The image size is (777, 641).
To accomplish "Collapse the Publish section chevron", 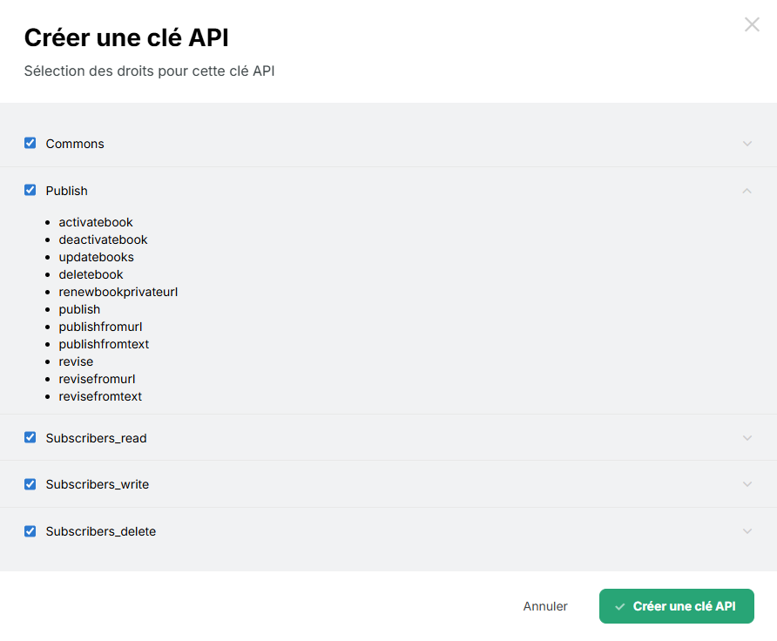I will [747, 191].
